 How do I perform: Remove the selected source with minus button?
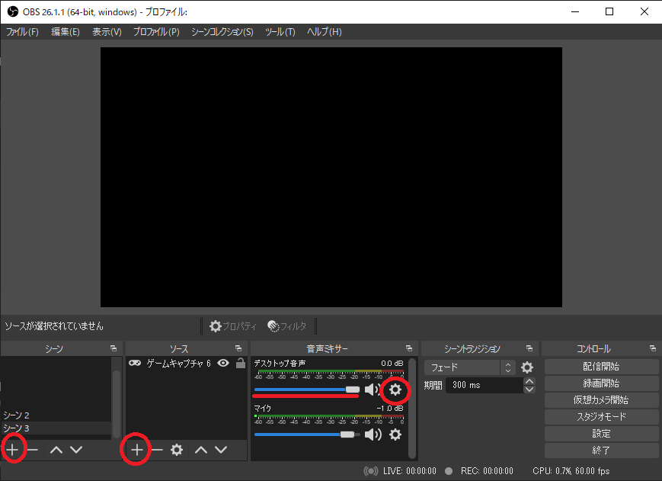click(x=157, y=450)
